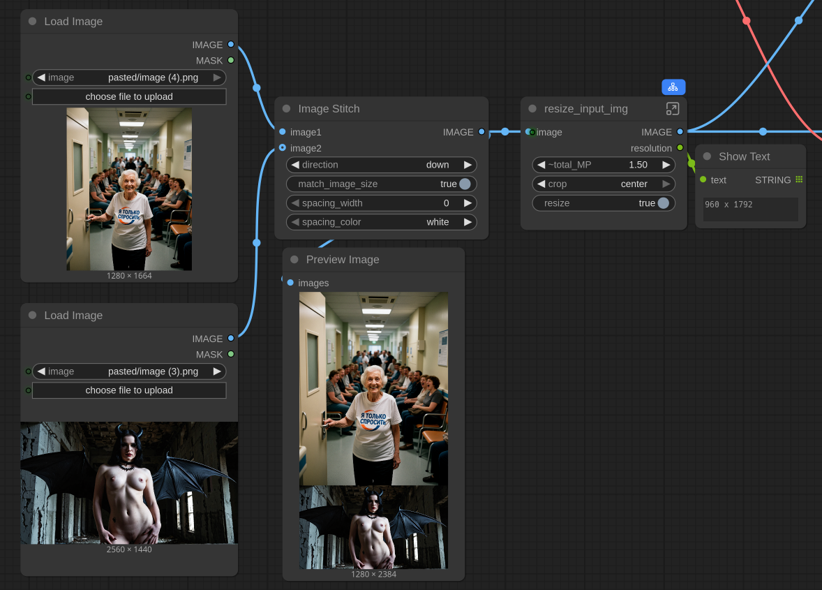Open the resize_input_img subgraph expand icon
This screenshot has width=822, height=590.
(x=672, y=108)
